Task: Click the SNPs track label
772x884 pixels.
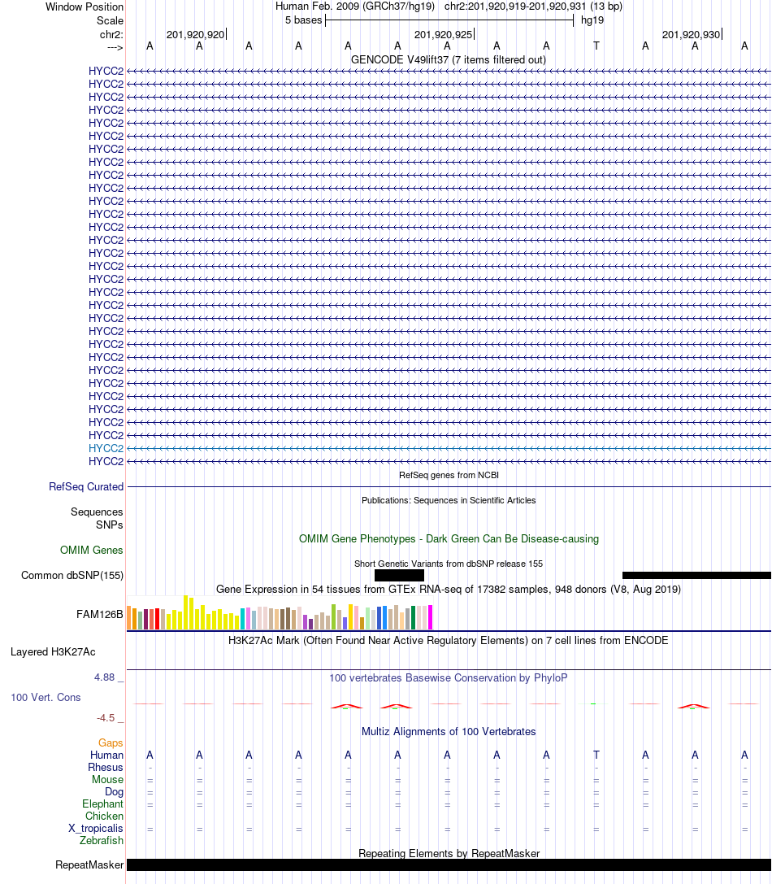Action: pyautogui.click(x=110, y=525)
